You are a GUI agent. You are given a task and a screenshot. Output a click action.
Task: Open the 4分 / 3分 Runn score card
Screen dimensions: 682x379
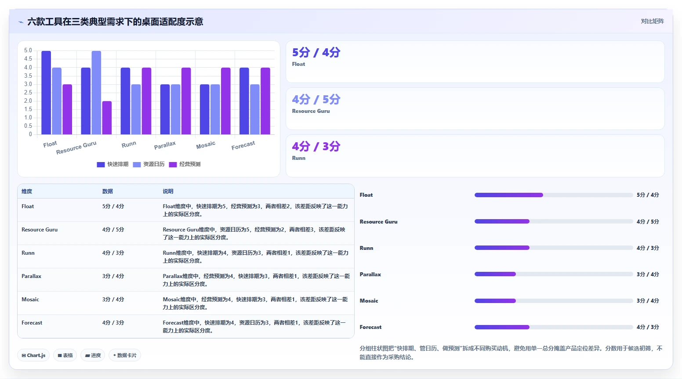tap(475, 156)
